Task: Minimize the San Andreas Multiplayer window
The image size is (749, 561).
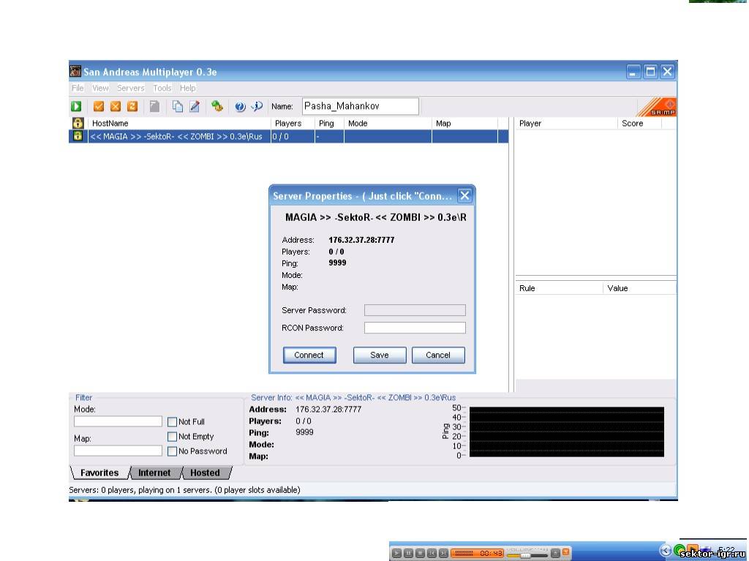Action: tap(633, 72)
